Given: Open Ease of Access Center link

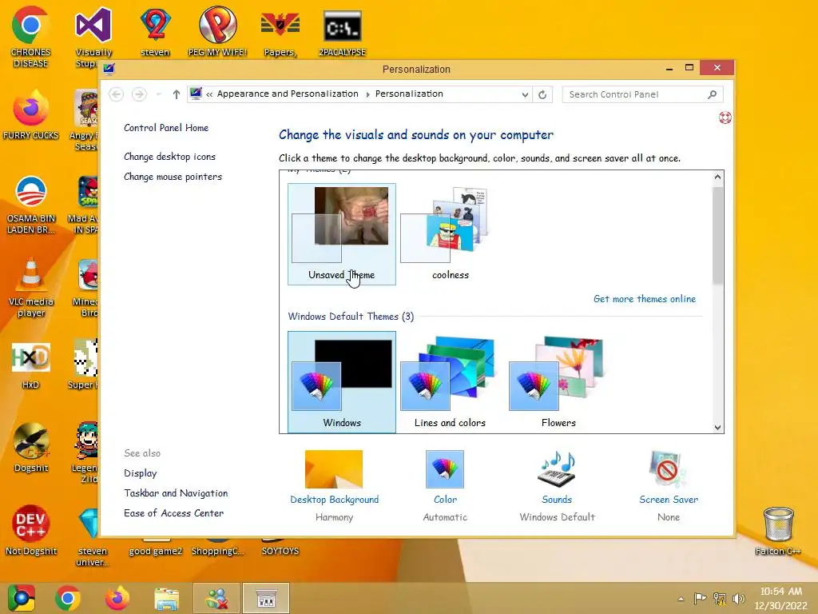Looking at the screenshot, I should pyautogui.click(x=173, y=512).
